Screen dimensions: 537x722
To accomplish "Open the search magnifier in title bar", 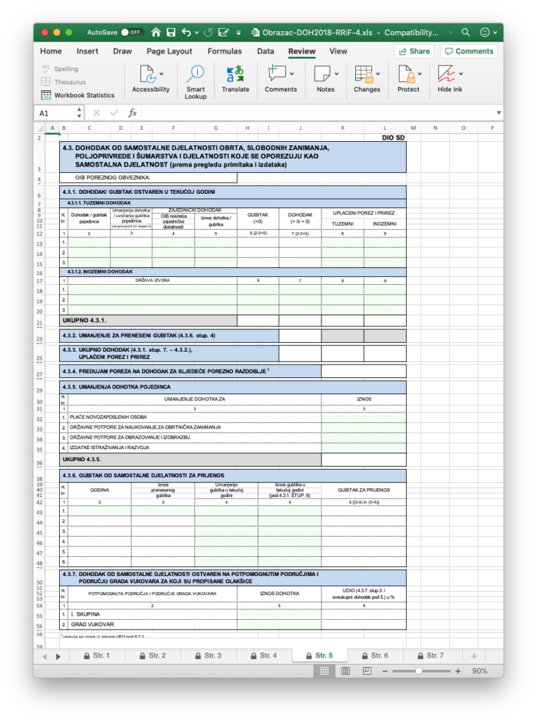I will pos(466,32).
